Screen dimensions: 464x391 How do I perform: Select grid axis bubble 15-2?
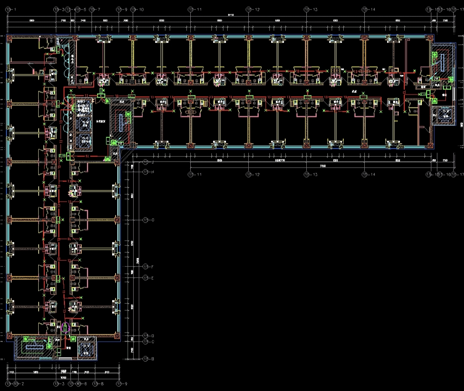[x=16, y=383]
